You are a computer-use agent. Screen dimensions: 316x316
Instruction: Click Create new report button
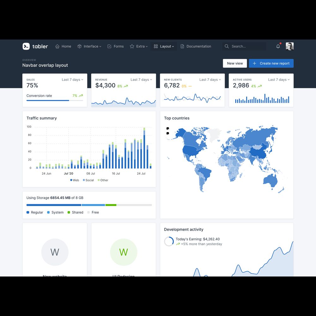(x=271, y=63)
